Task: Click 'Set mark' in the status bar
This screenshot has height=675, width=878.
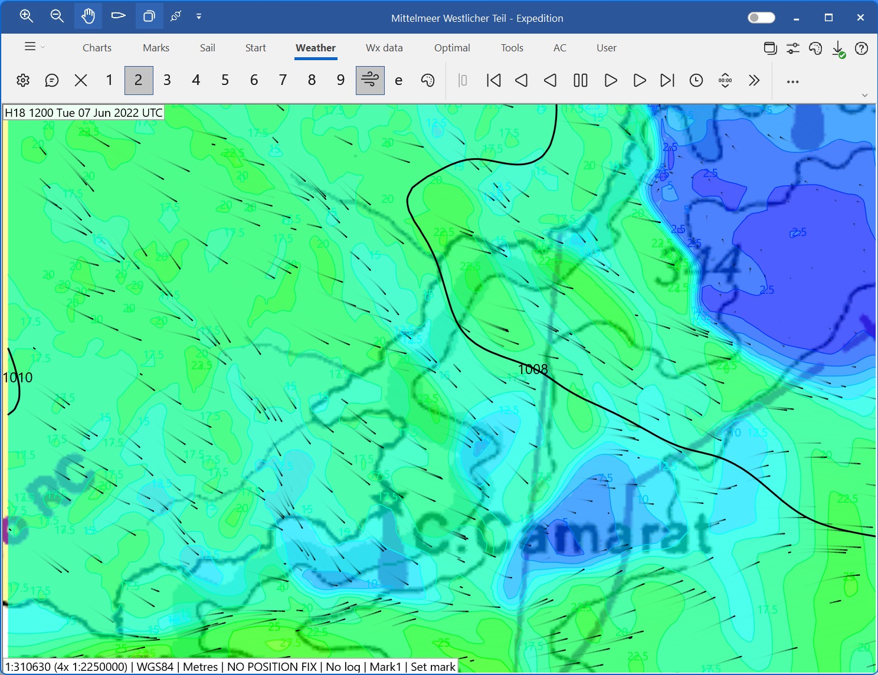Action: (433, 667)
